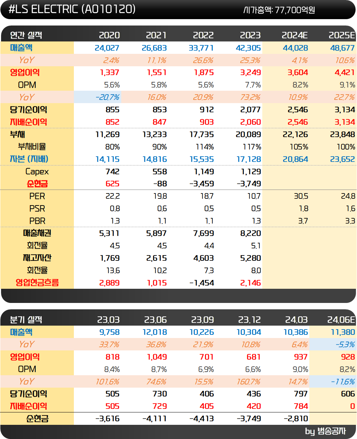Click the 2023 controlling net income 2,060
357x439 pixels.
250,122
